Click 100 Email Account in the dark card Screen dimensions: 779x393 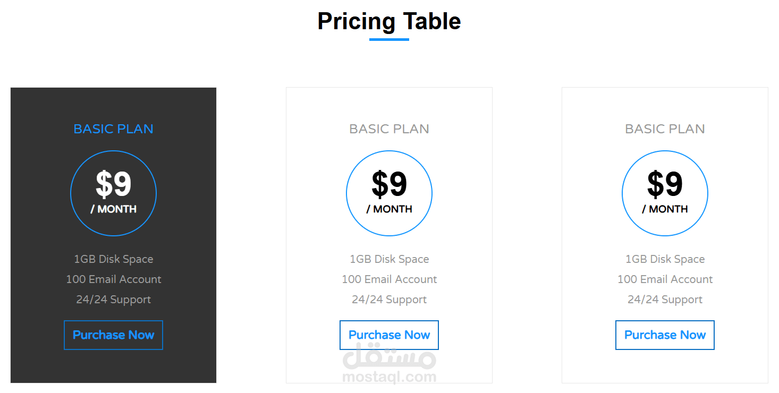[113, 279]
